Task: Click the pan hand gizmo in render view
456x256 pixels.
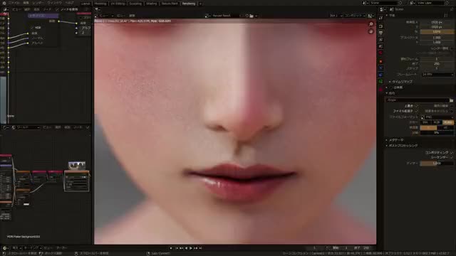Action: point(370,31)
